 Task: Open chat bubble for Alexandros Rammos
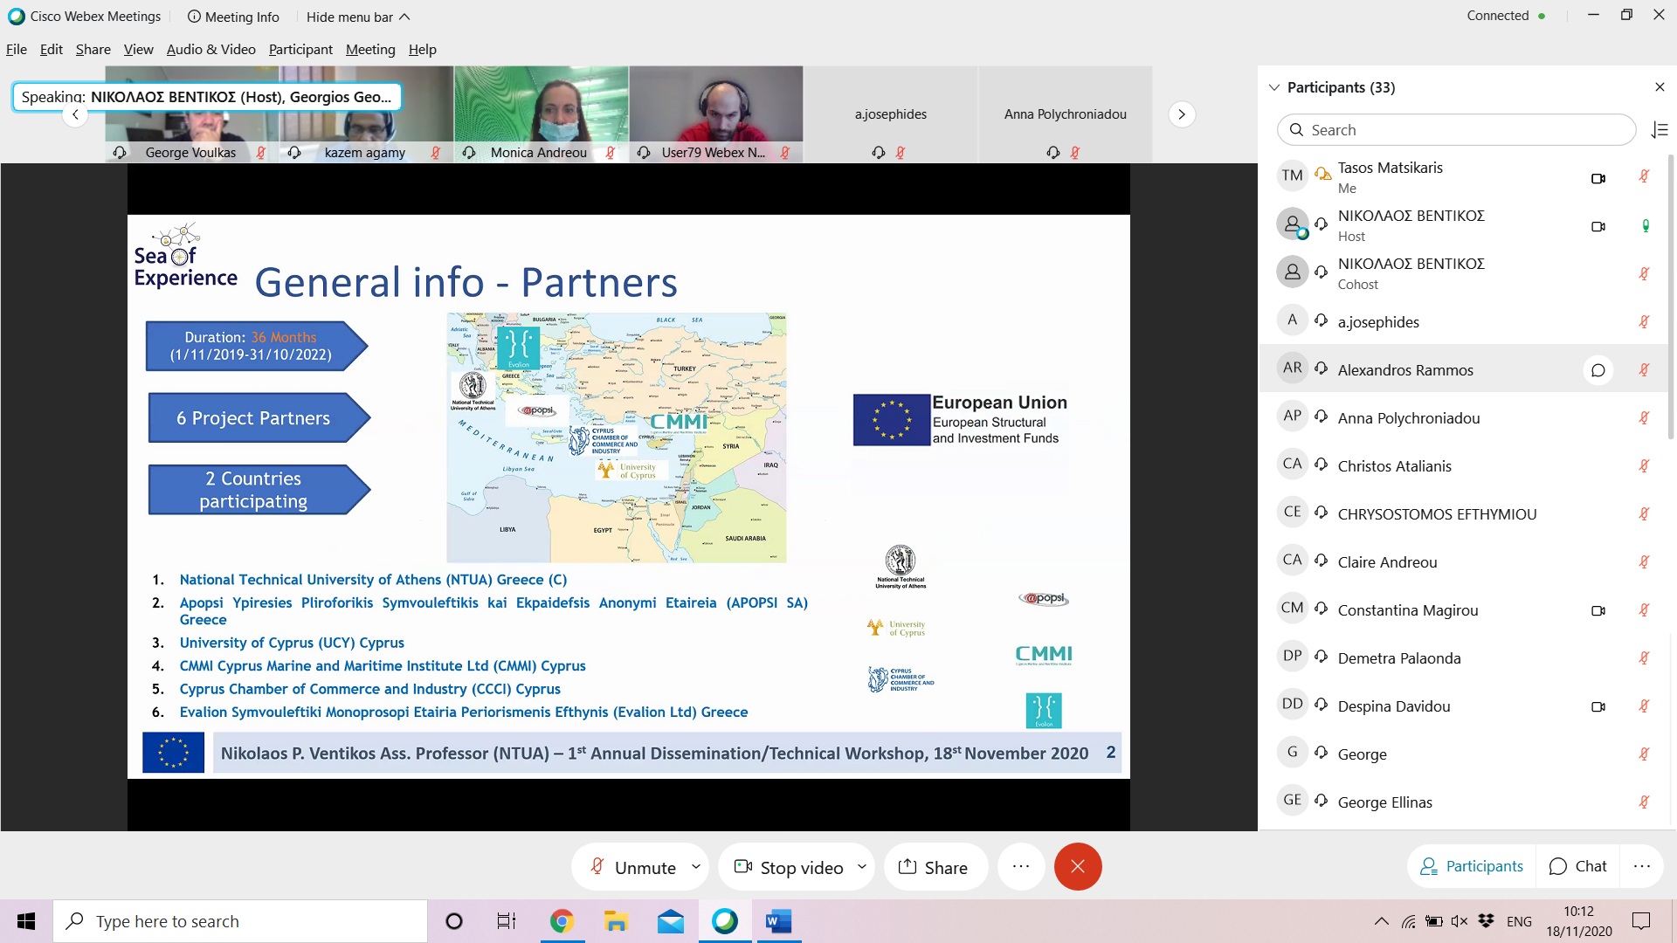[x=1598, y=370]
